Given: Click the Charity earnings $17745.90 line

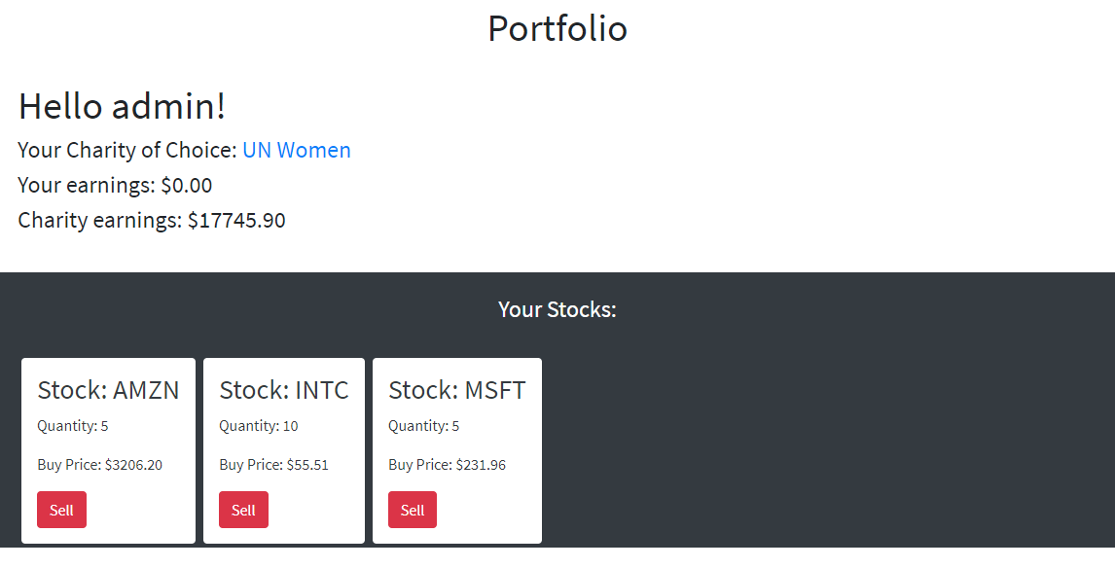Looking at the screenshot, I should 152,220.
